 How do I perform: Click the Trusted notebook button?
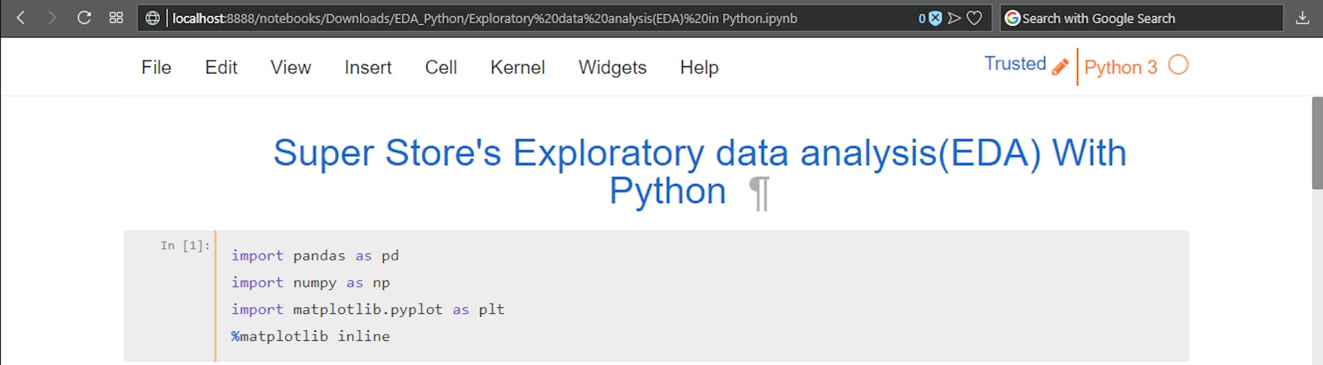tap(1014, 64)
